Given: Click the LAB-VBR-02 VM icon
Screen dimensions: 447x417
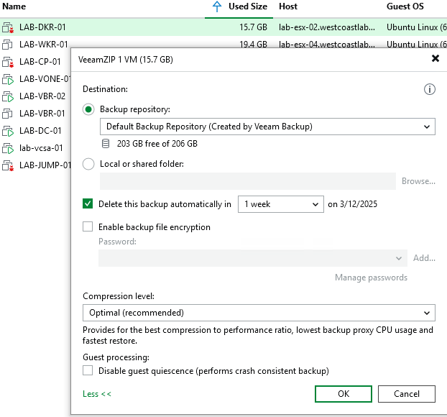Looking at the screenshot, I should coord(8,96).
